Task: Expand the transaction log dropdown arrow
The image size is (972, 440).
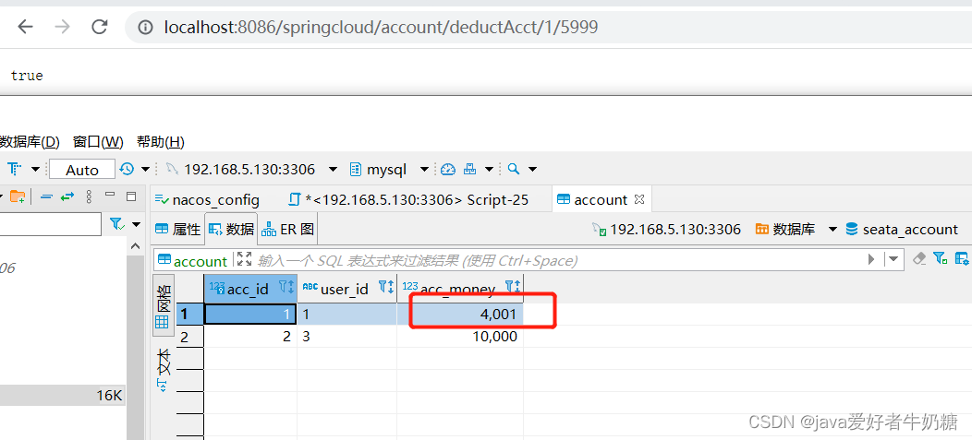Action: pyautogui.click(x=146, y=169)
